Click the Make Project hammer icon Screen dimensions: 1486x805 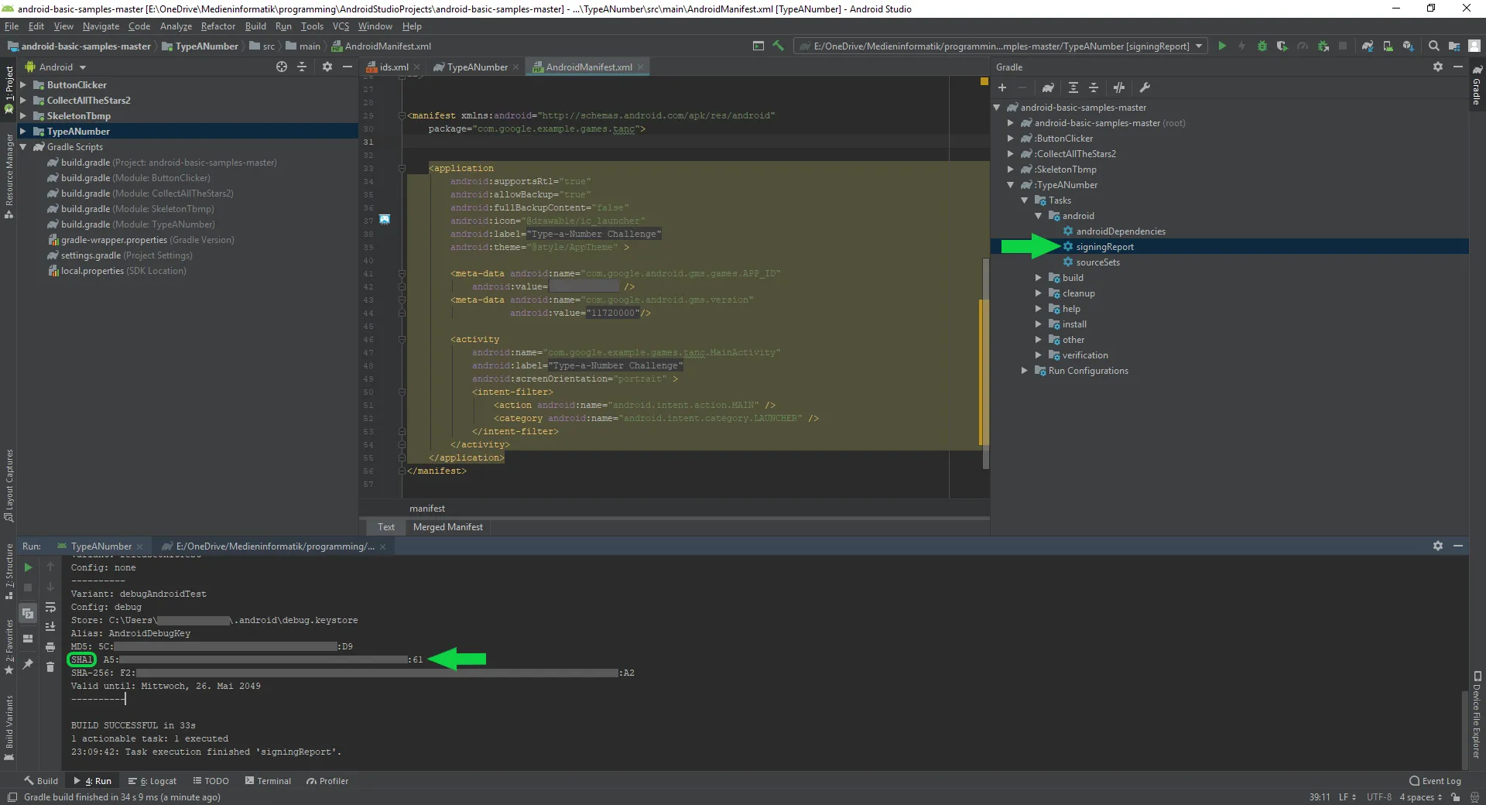pyautogui.click(x=779, y=46)
